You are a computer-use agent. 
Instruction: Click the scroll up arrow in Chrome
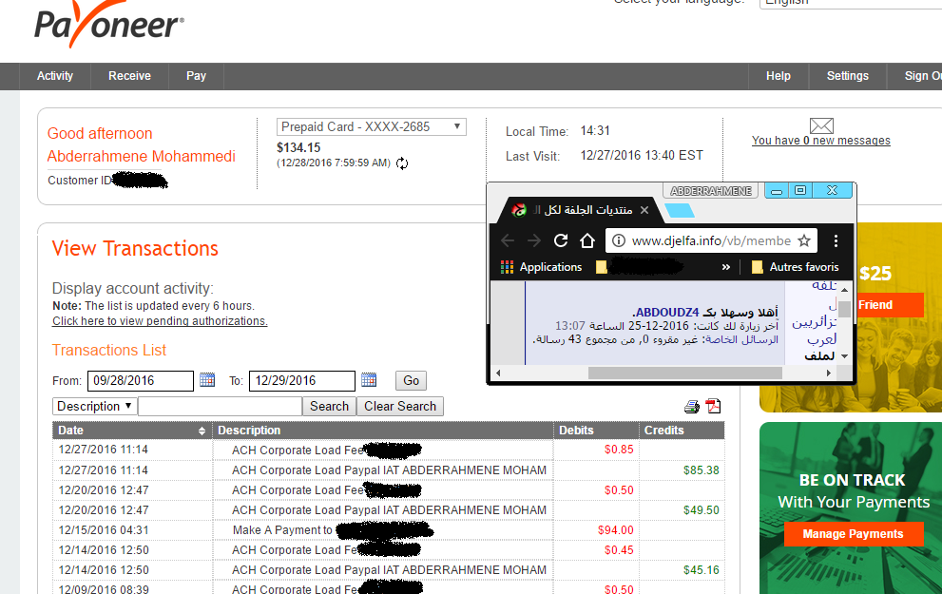point(844,289)
